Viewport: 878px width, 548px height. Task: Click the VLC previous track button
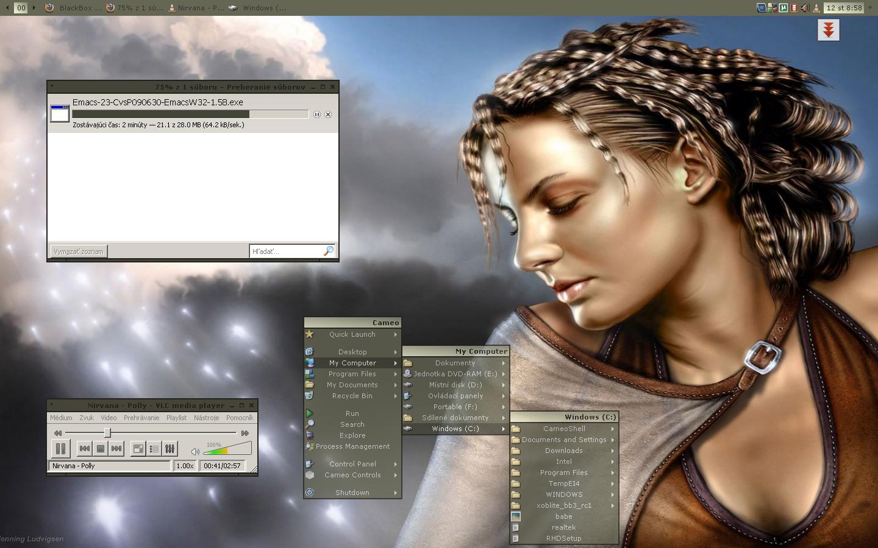[85, 449]
